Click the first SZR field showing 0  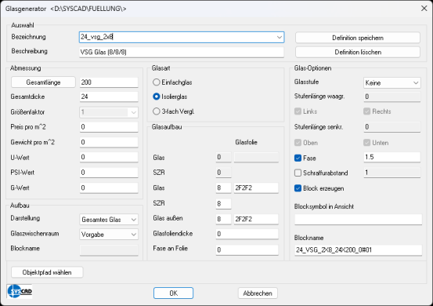(x=223, y=173)
